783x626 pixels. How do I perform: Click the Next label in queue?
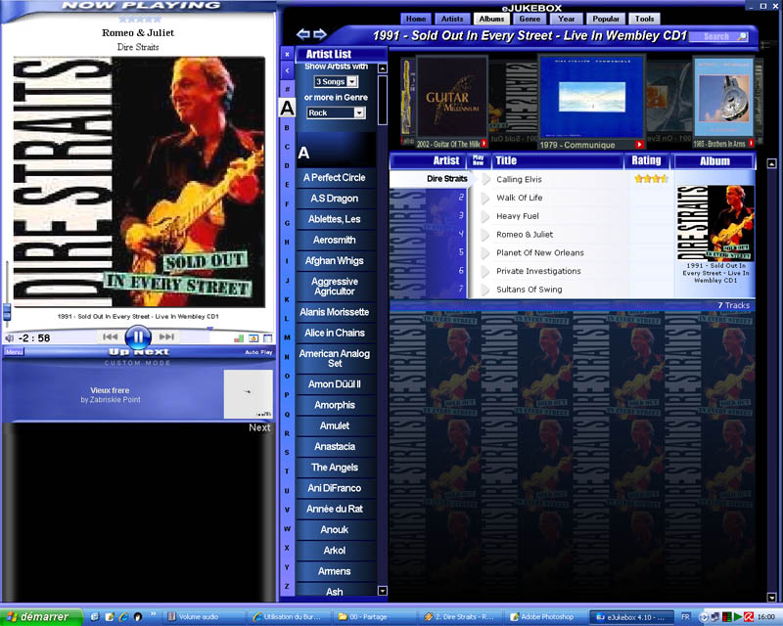click(259, 427)
